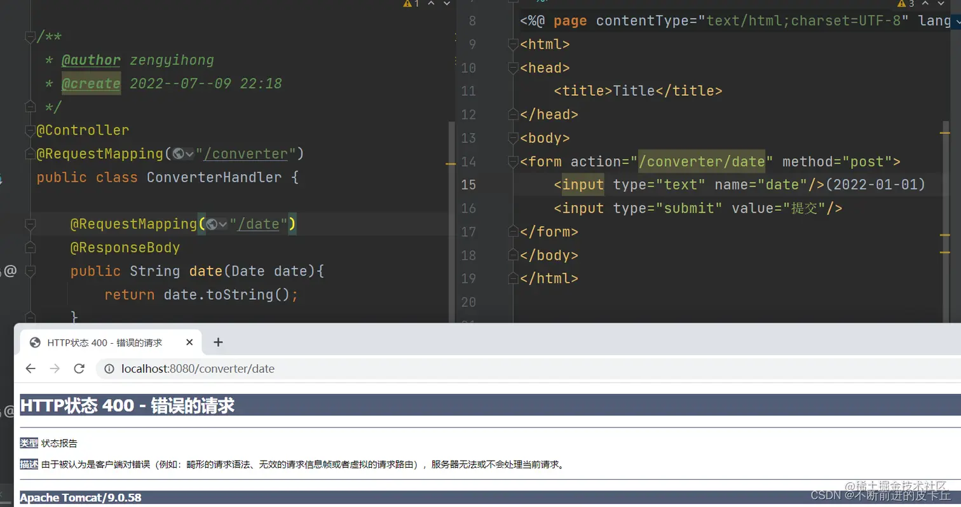Click the @create Javadoc tag
This screenshot has height=507, width=961.
coord(91,84)
